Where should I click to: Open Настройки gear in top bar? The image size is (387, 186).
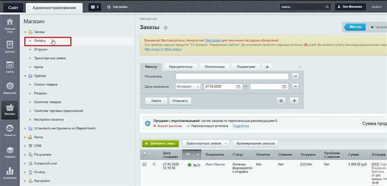[x=117, y=7]
